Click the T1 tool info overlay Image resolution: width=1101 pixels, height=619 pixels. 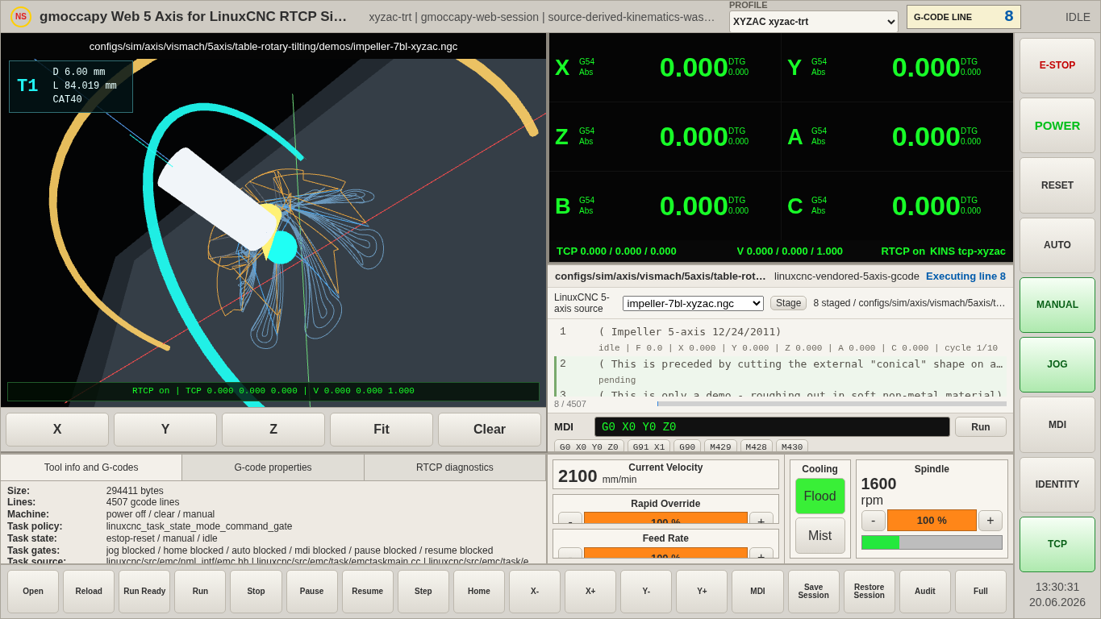point(71,86)
